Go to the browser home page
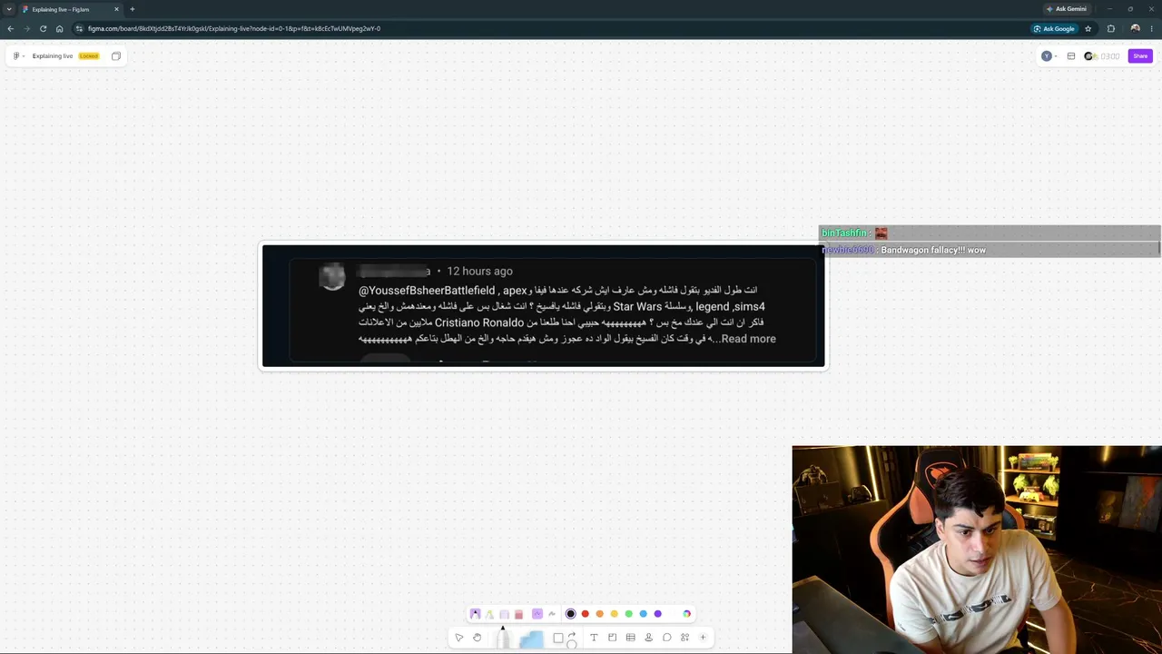This screenshot has height=654, width=1162. [60, 28]
